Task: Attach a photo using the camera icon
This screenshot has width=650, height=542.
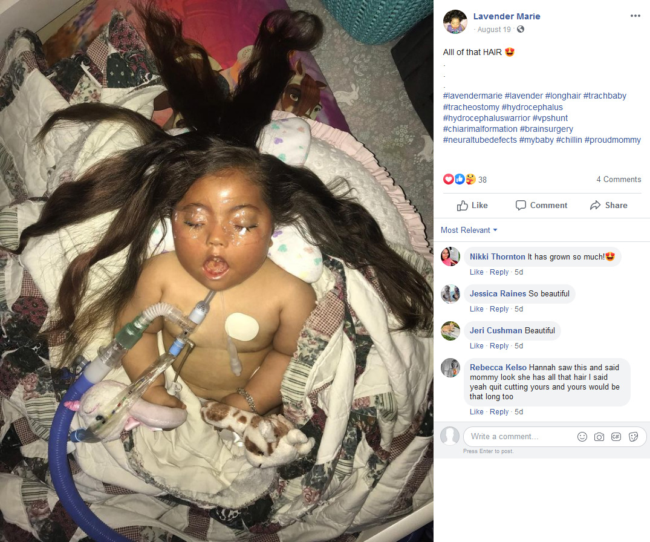Action: pos(599,437)
